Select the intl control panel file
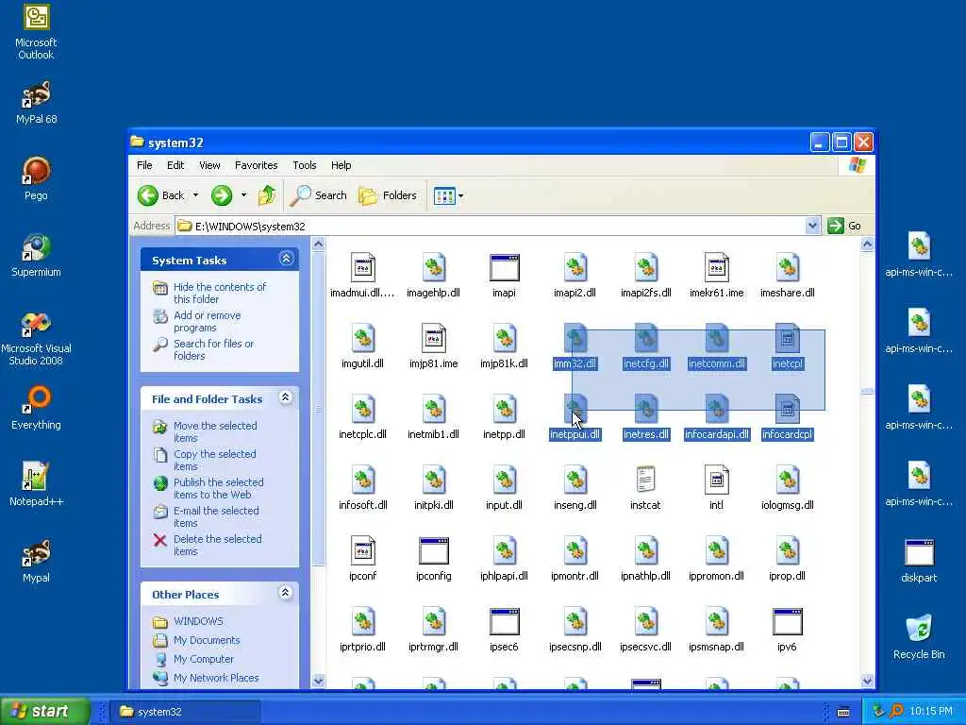This screenshot has height=725, width=966. 717,488
